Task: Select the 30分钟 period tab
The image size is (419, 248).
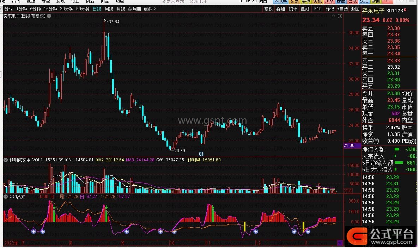Action: pyautogui.click(x=67, y=9)
